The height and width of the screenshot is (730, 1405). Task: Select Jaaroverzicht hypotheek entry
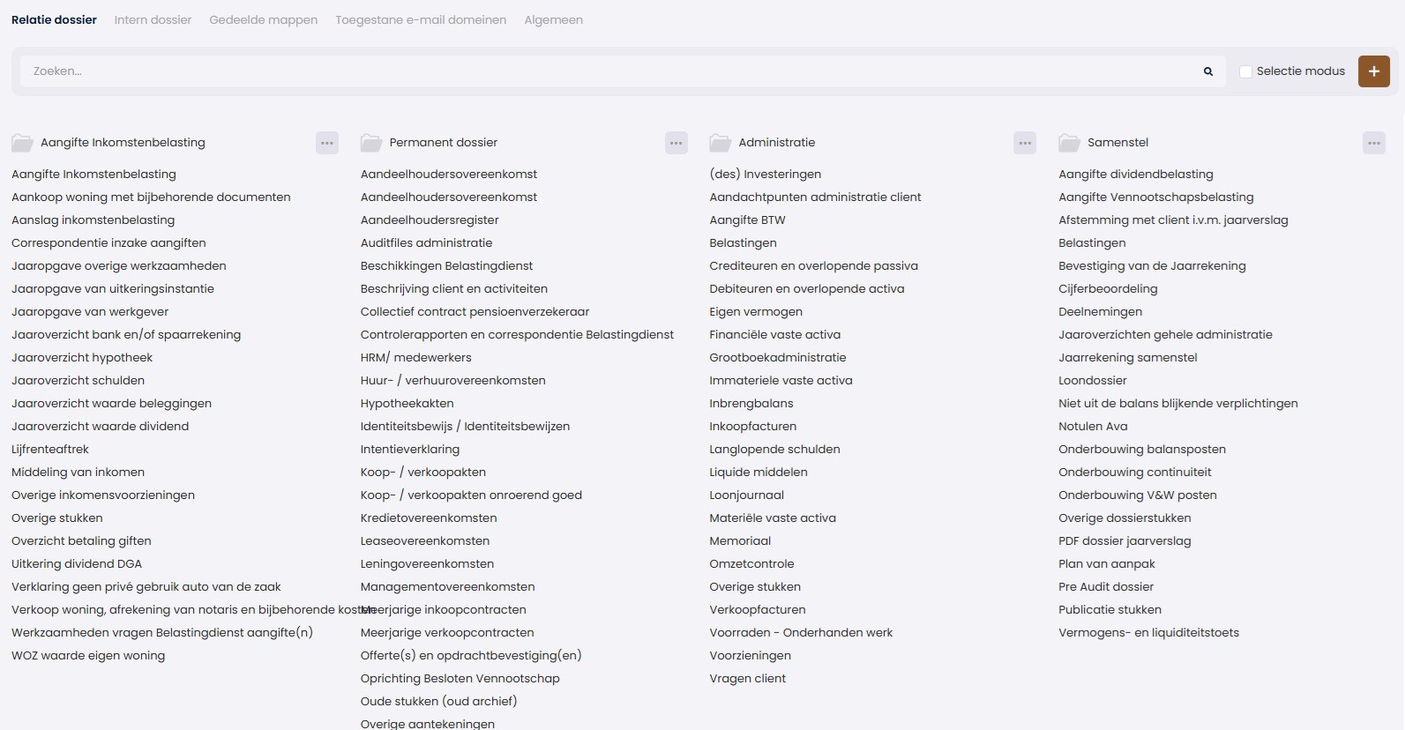[82, 358]
